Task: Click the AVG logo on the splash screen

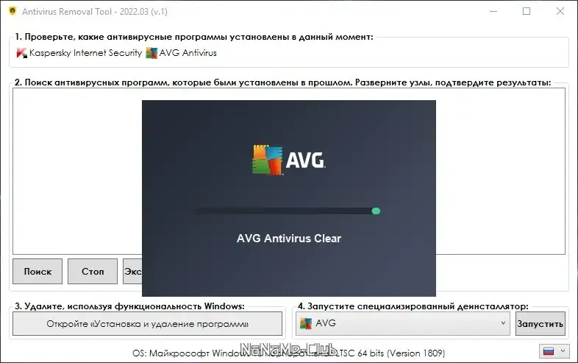Action: 288,160
